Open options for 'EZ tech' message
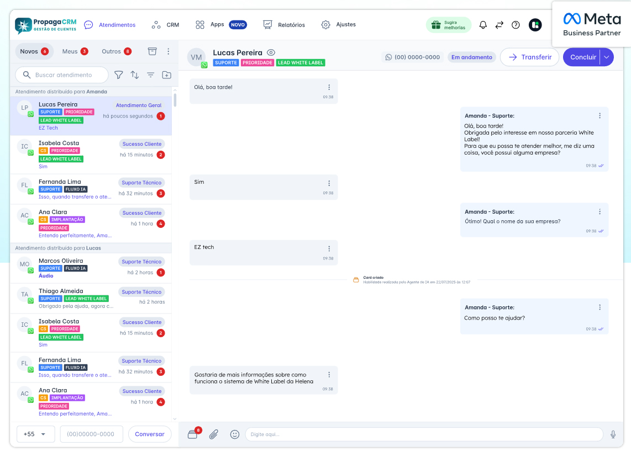 [329, 249]
